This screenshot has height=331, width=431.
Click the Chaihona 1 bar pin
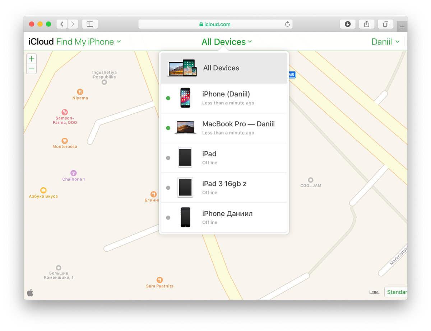74,173
